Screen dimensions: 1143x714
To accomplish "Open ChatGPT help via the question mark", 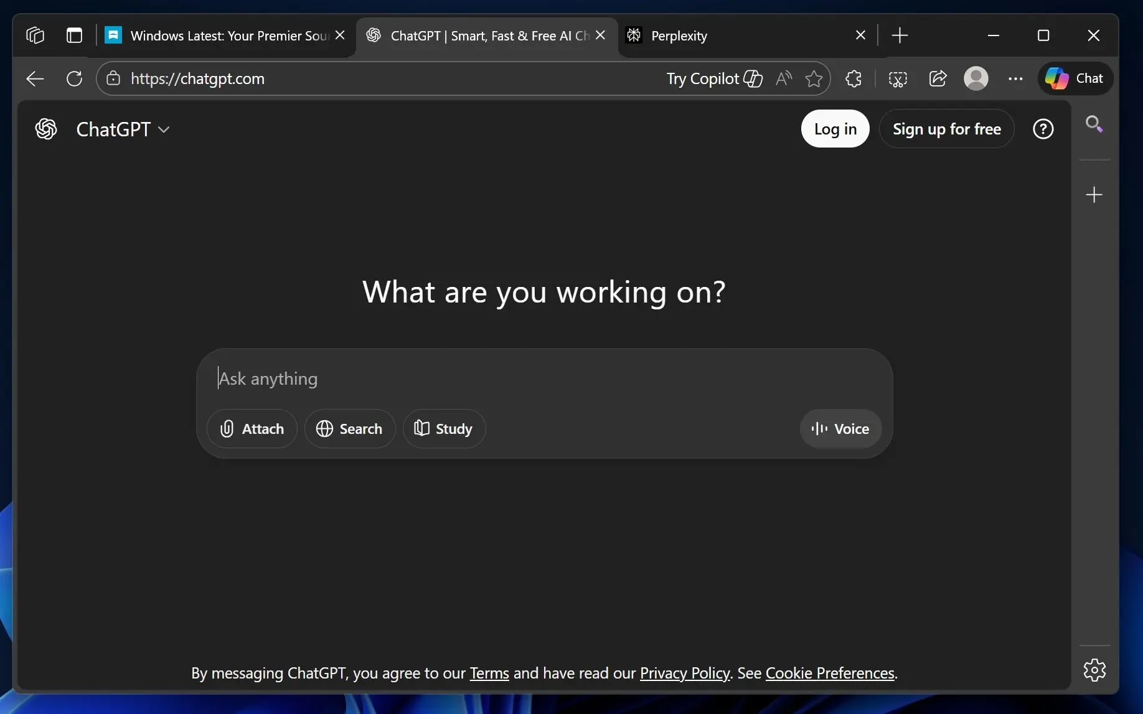I will (x=1043, y=129).
